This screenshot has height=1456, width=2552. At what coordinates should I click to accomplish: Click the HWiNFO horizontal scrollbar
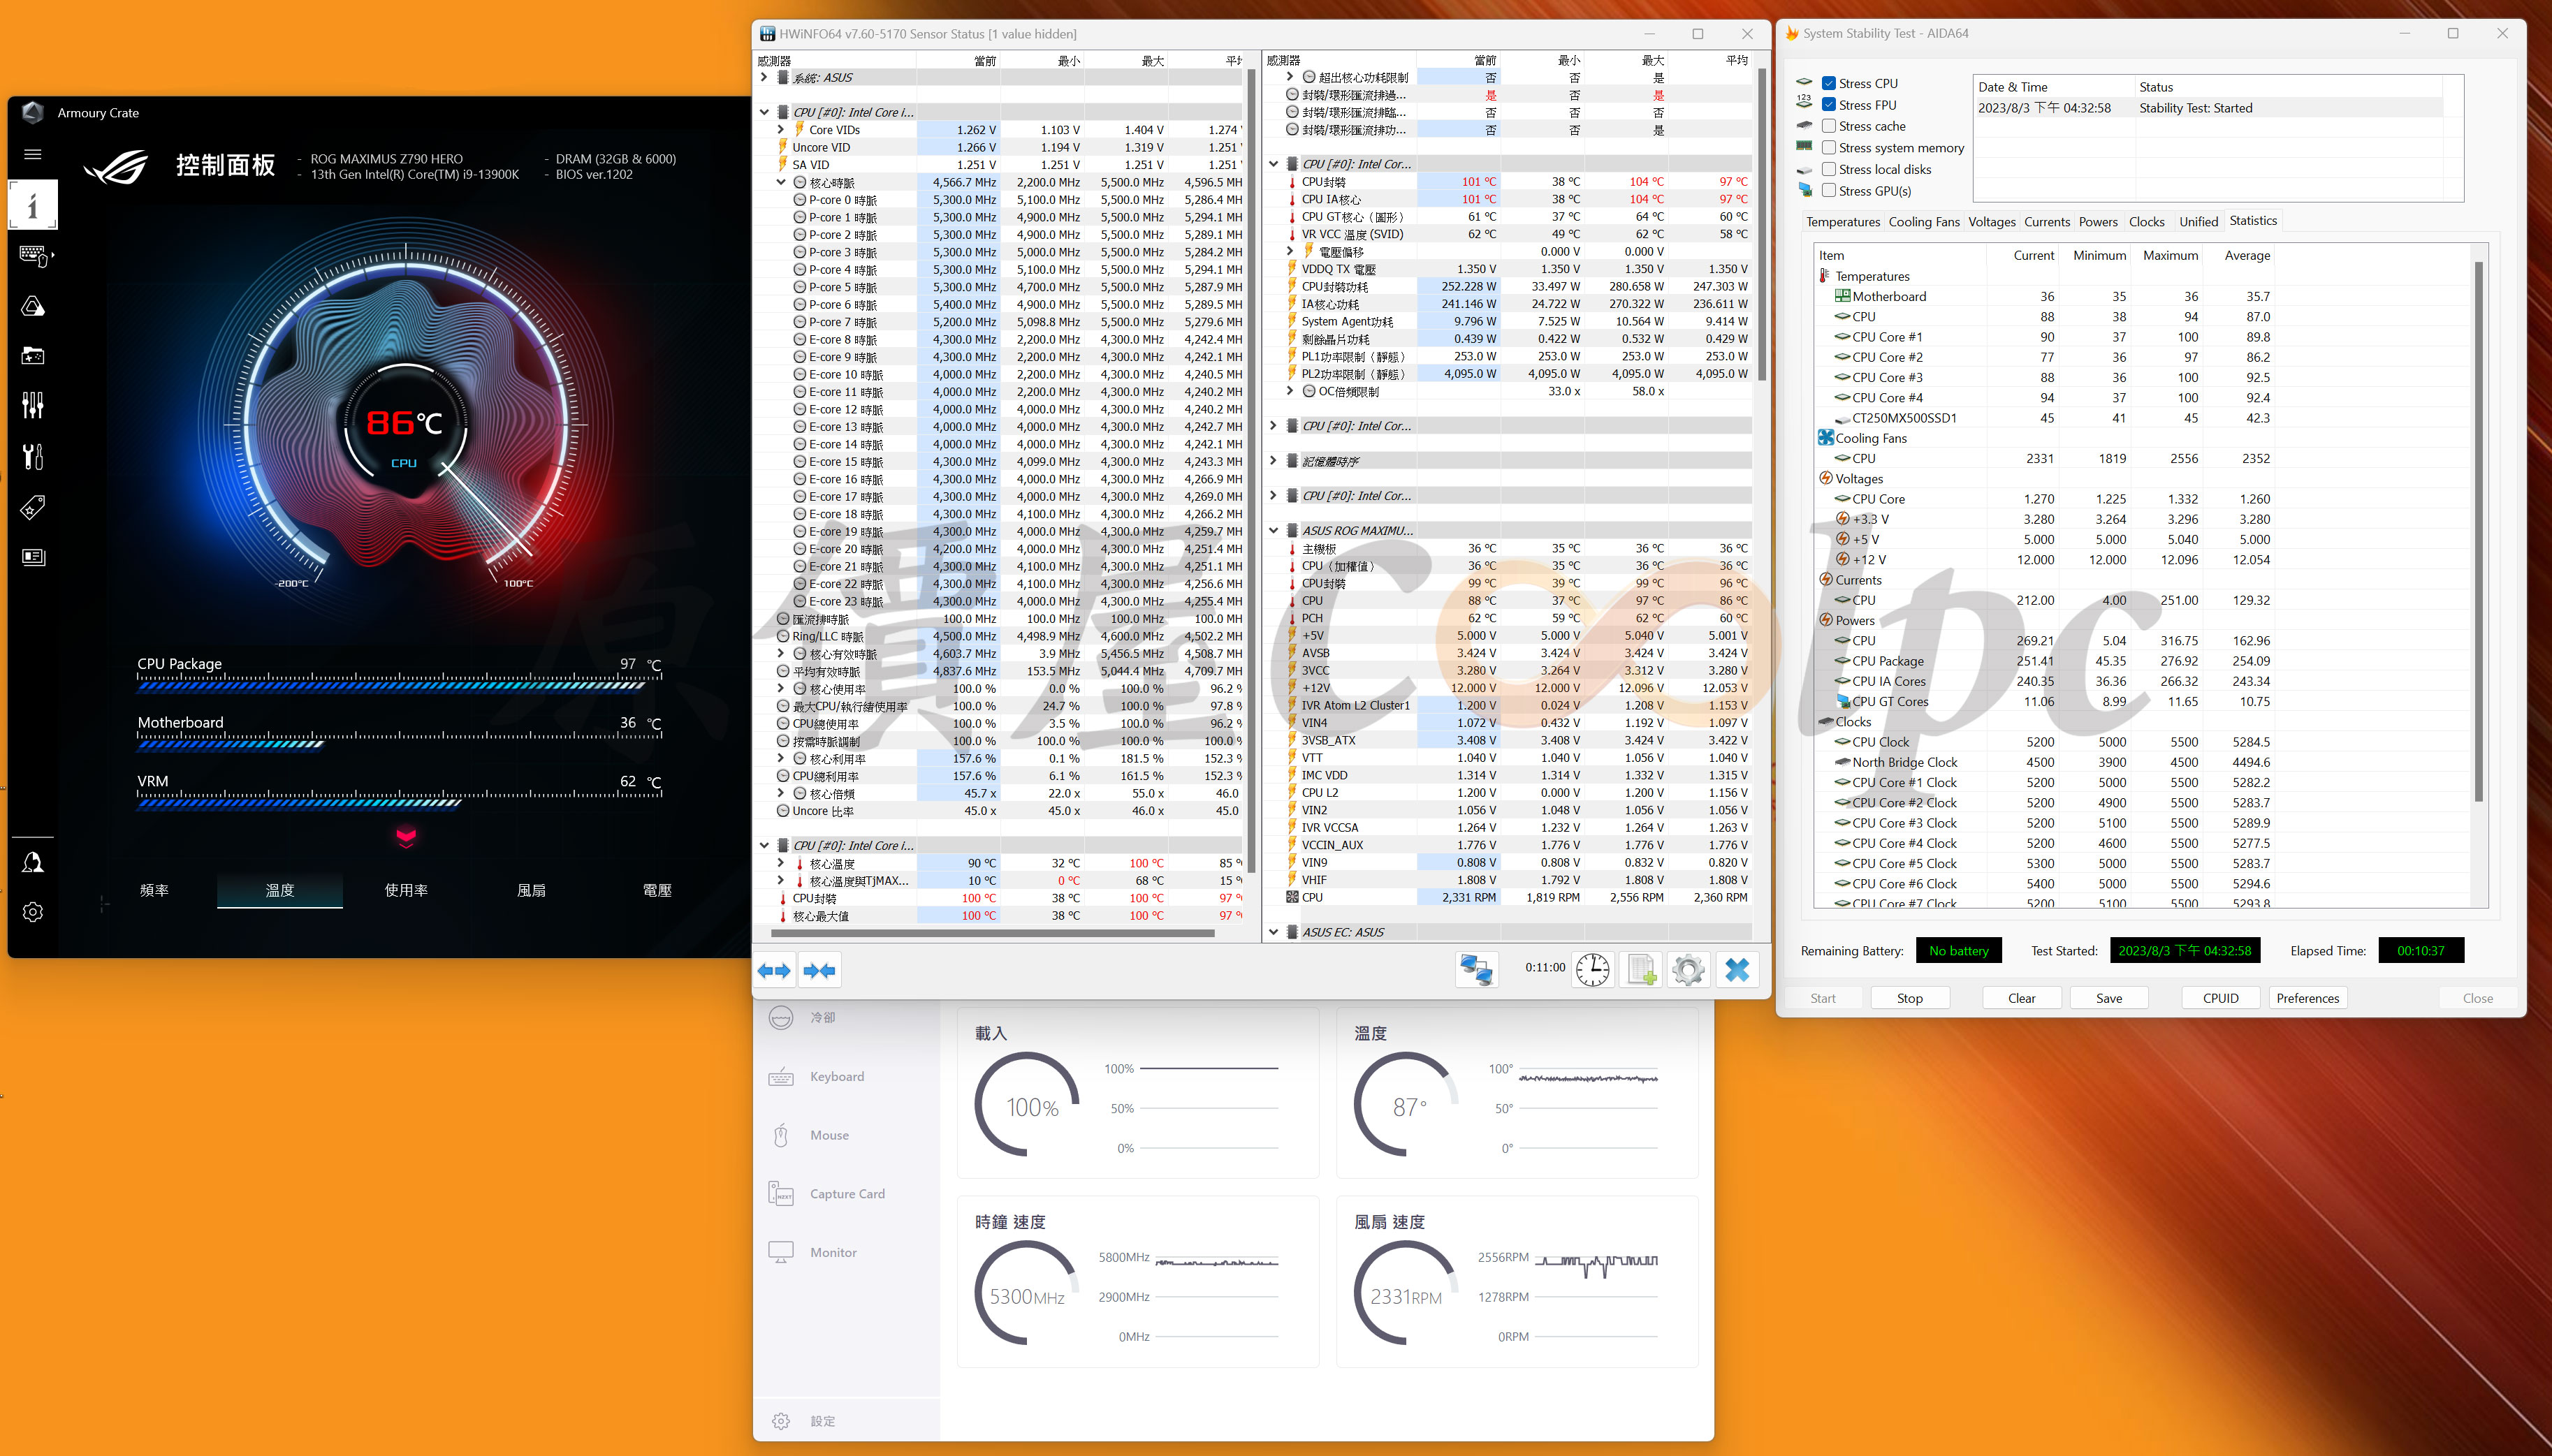point(993,933)
